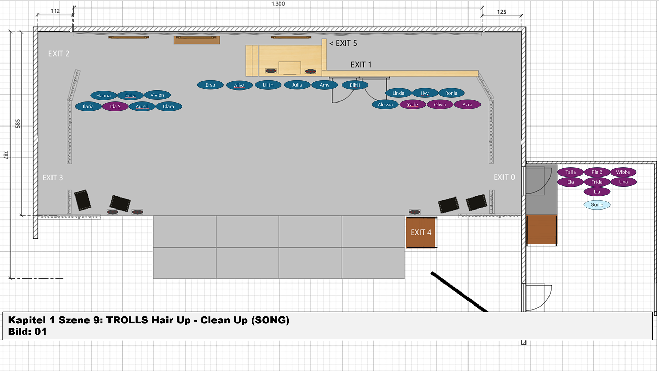Select the Yade purple marker
This screenshot has height=371, width=659.
coord(412,105)
